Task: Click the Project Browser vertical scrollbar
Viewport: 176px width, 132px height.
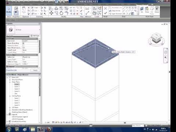Action: tap(39, 87)
